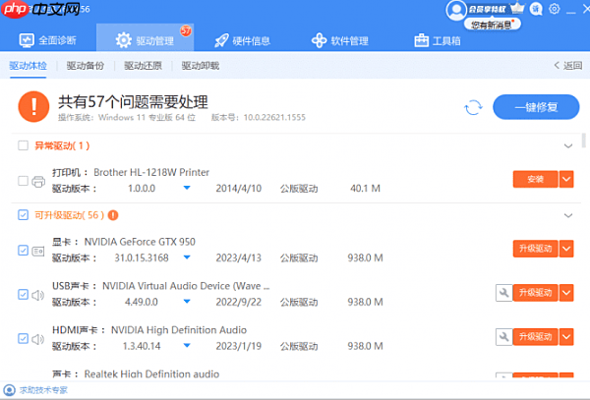Open arrow menu beside USB声卡 升级驱动
This screenshot has width=590, height=400.
(x=566, y=293)
